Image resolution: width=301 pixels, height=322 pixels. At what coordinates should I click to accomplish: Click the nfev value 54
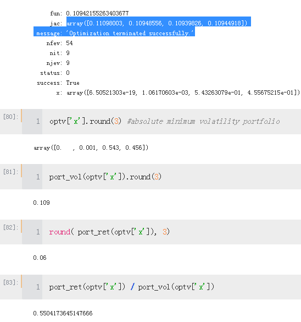69,43
